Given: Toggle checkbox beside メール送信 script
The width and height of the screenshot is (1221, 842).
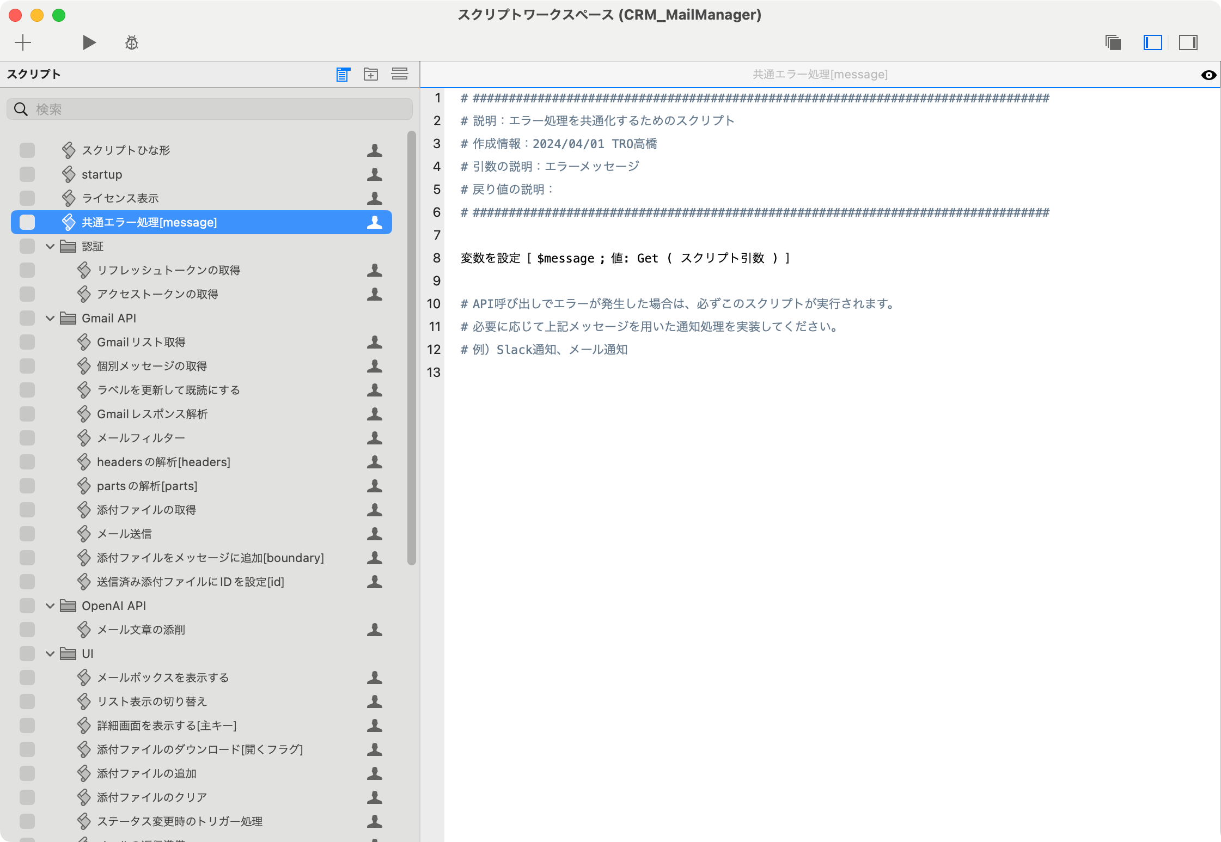Looking at the screenshot, I should tap(27, 533).
